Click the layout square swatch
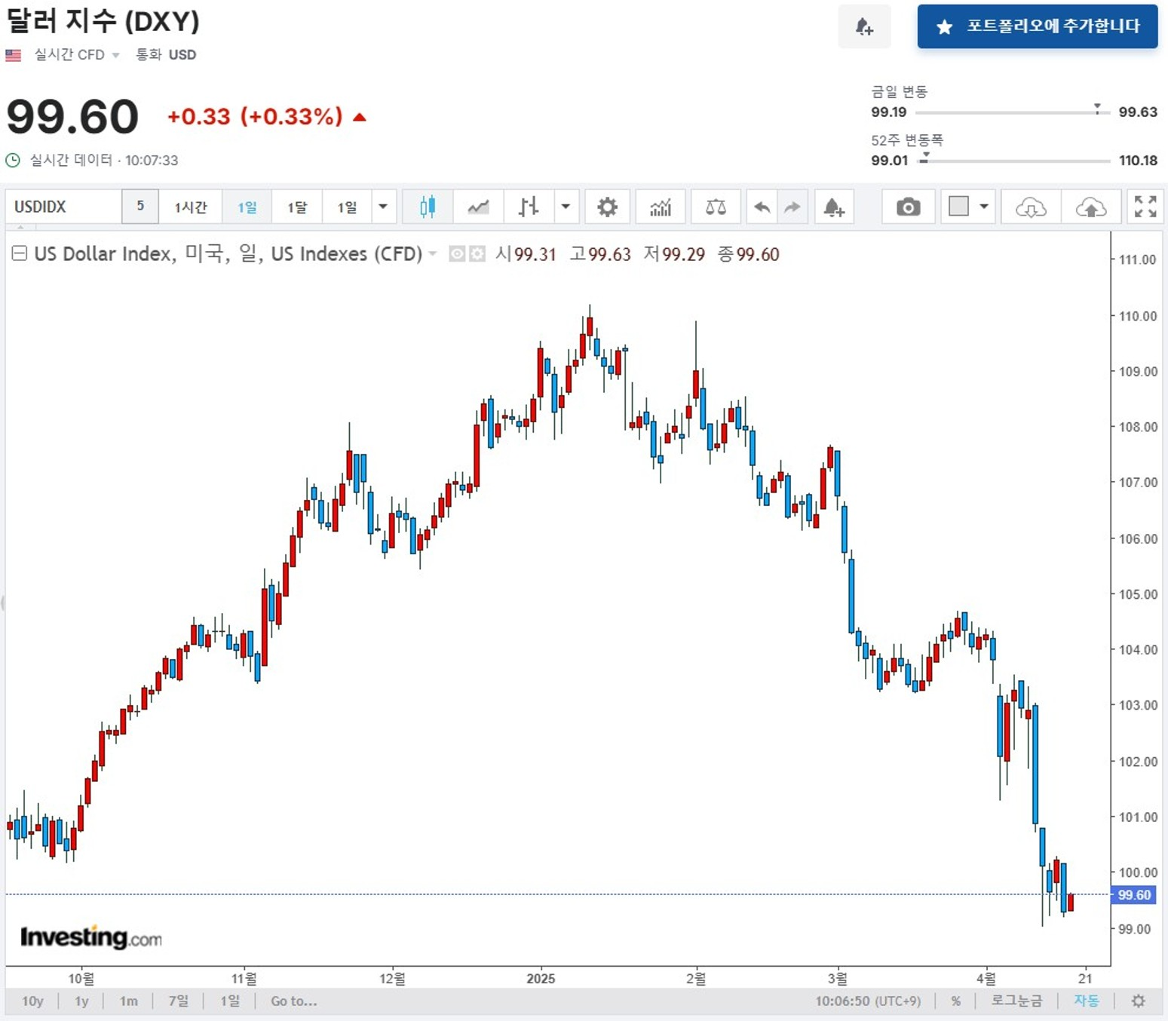The height and width of the screenshot is (1021, 1168). [x=958, y=206]
